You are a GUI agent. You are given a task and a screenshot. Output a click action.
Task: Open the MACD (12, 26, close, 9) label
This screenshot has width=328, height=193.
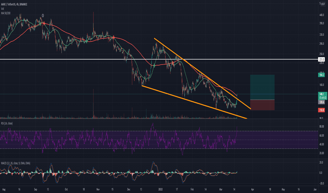click(x=15, y=163)
